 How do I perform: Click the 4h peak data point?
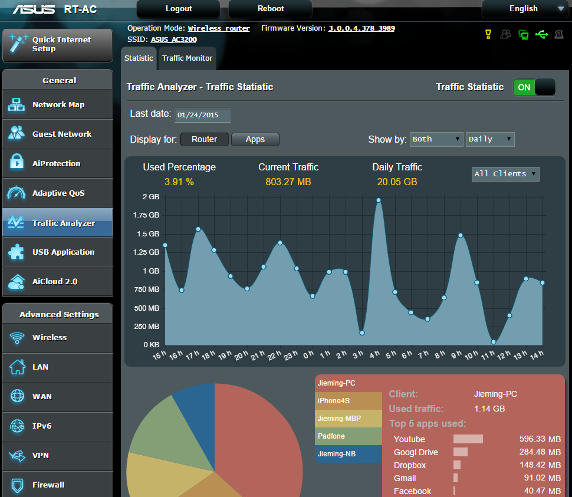(x=379, y=200)
